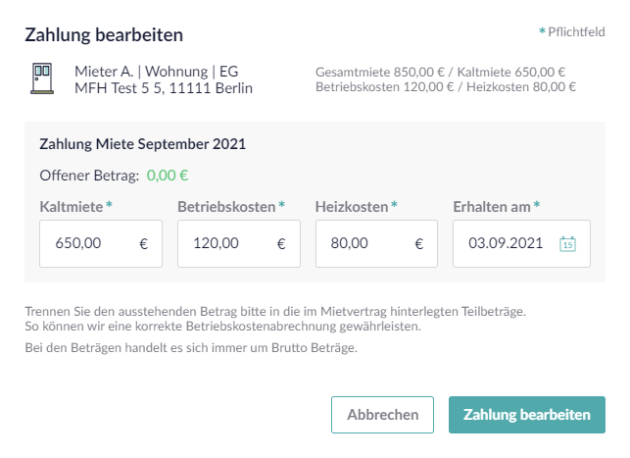630x458 pixels.
Task: Click the Kaltmiete amount input field
Action: 88,244
